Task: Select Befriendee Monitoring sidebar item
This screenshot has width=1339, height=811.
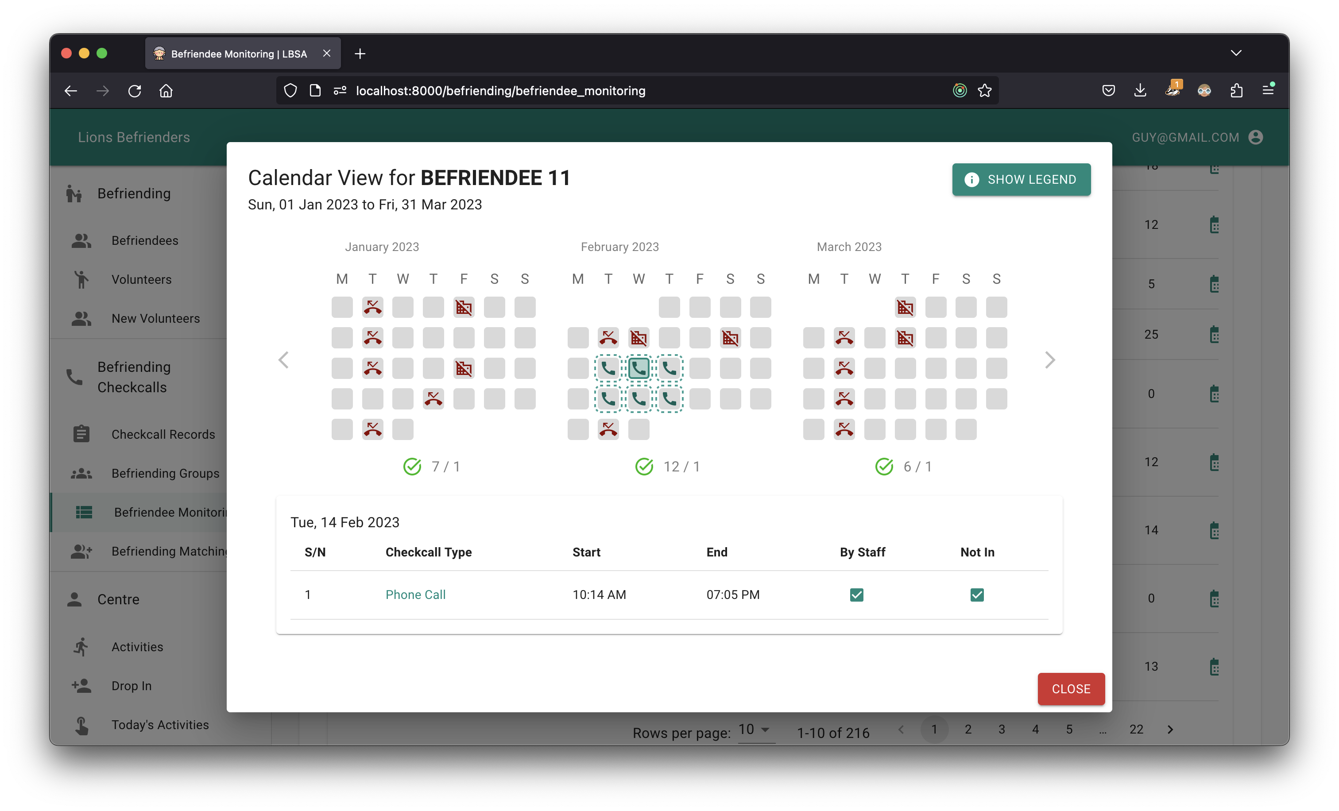Action: tap(139, 512)
